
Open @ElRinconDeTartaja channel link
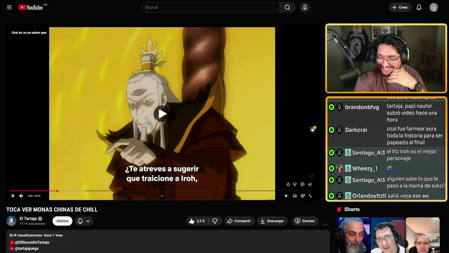coord(32,242)
